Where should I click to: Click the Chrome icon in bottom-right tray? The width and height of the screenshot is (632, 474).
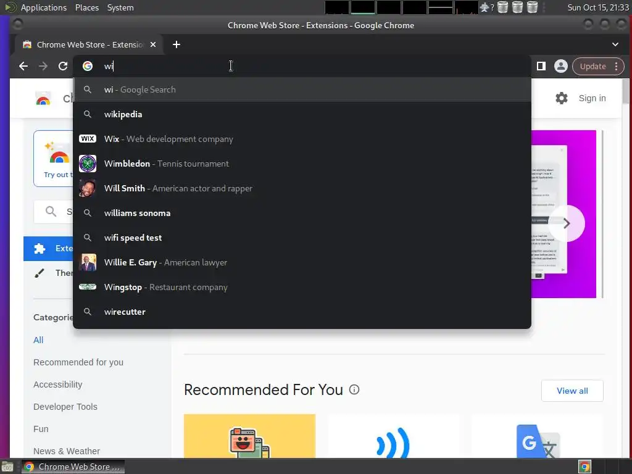click(584, 467)
